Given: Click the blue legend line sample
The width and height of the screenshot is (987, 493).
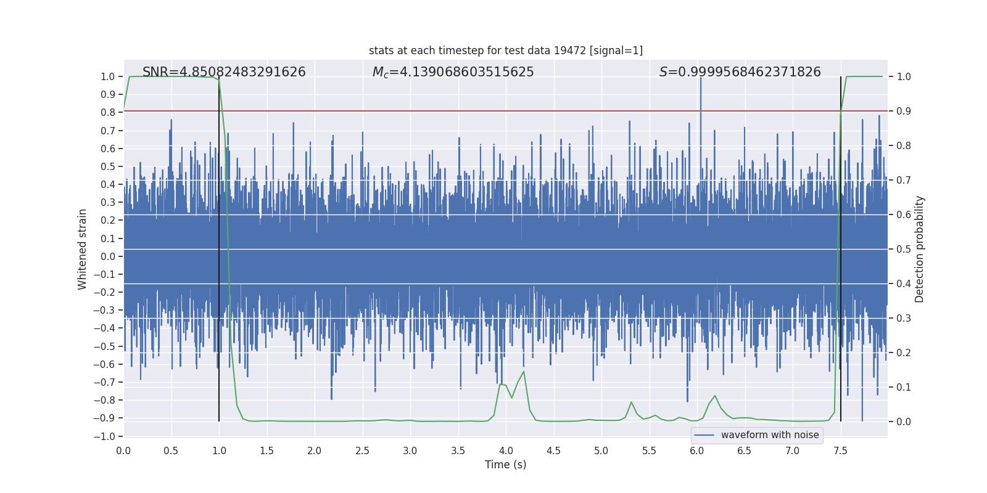Looking at the screenshot, I should click(x=704, y=435).
